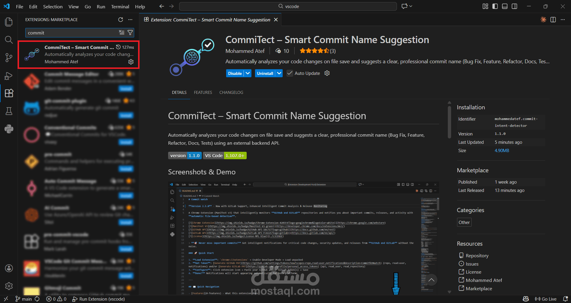Click the scroll-to-top round button
The width and height of the screenshot is (571, 303).
(x=431, y=280)
